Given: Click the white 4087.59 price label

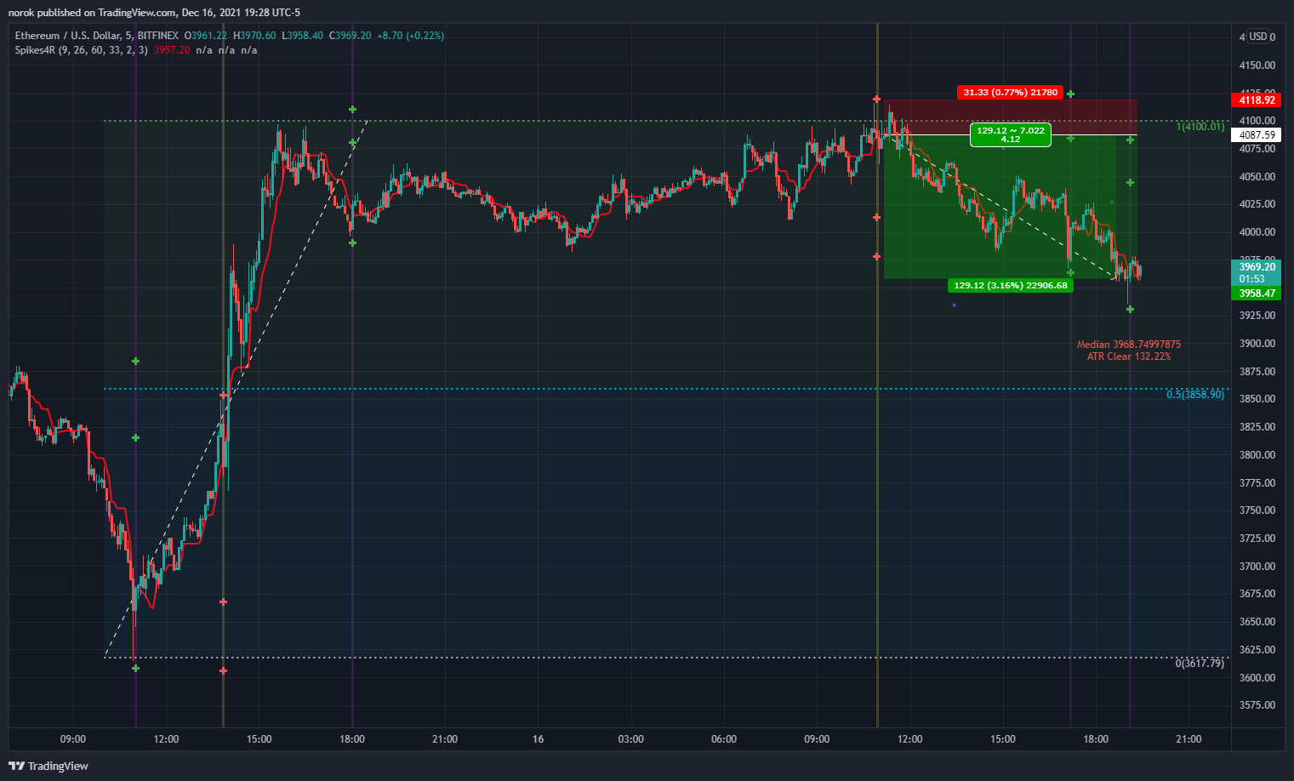Looking at the screenshot, I should click(x=1257, y=134).
